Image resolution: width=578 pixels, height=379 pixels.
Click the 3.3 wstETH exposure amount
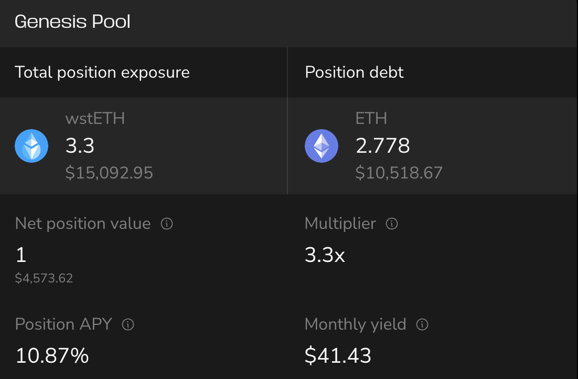coord(80,145)
